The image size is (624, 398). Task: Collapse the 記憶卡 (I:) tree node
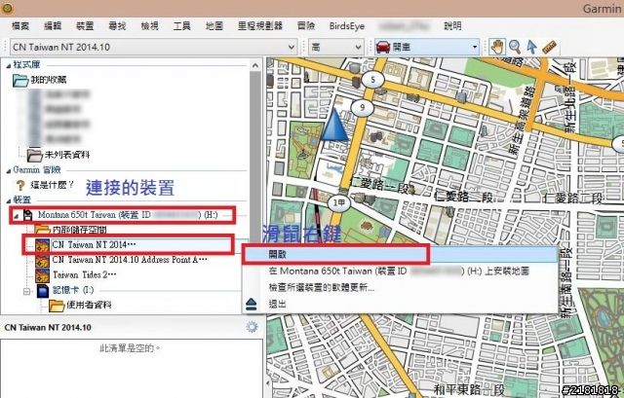pyautogui.click(x=26, y=291)
